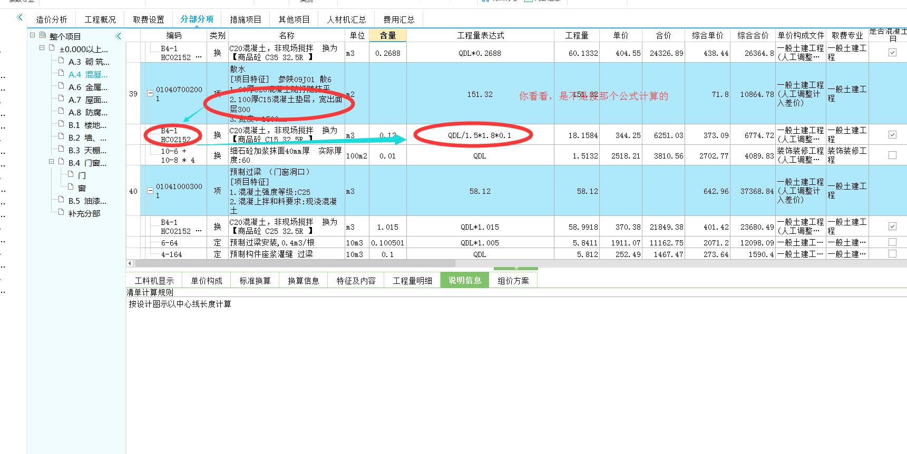The height and width of the screenshot is (454, 907).
Task: Open ellipsis button in top B4-1 HC02152 code cell
Action: coord(198,57)
